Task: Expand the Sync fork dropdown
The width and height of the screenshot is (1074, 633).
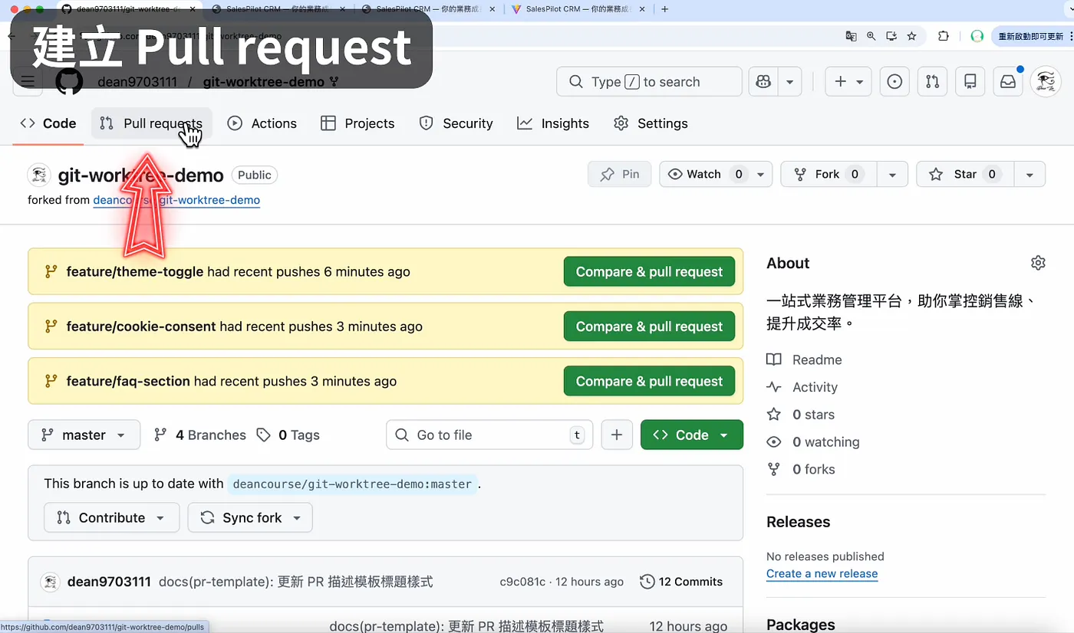Action: pos(250,517)
